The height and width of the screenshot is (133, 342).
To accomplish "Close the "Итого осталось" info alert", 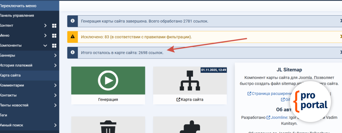I will (340, 52).
